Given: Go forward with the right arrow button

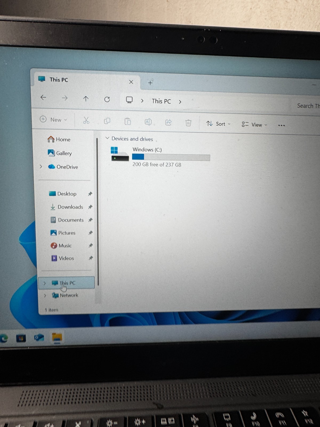Looking at the screenshot, I should tap(65, 98).
